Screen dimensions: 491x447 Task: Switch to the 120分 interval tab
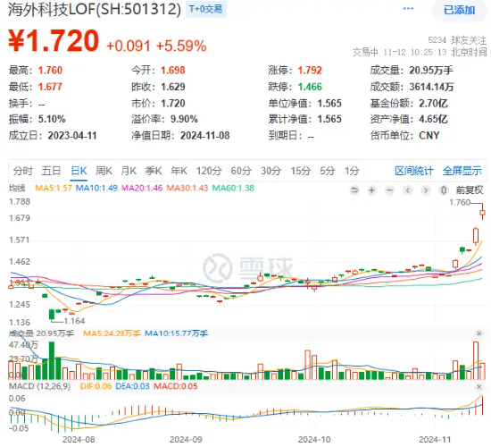[209, 171]
